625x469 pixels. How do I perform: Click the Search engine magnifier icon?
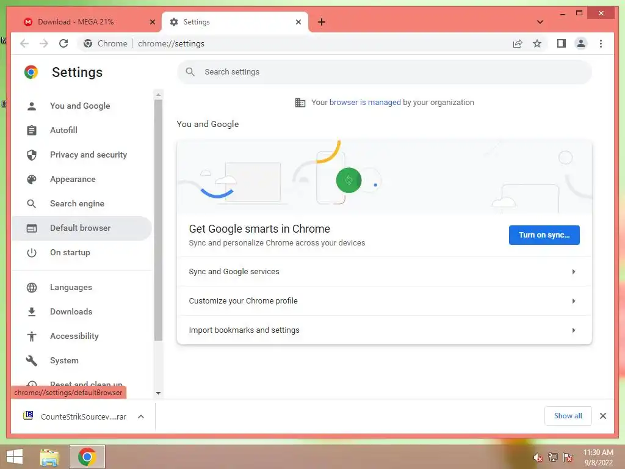tap(32, 203)
